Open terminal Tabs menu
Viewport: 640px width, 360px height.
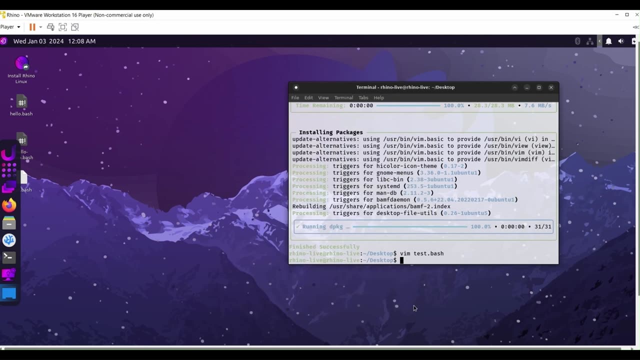click(363, 97)
